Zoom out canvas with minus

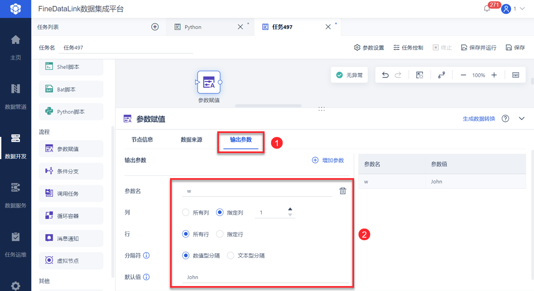click(x=463, y=75)
